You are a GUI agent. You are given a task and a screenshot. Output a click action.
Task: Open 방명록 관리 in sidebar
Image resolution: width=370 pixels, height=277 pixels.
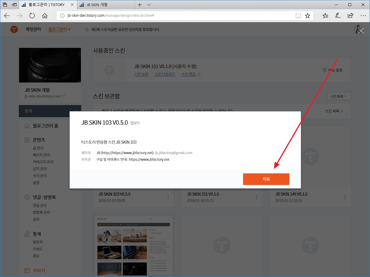pyautogui.click(x=41, y=212)
